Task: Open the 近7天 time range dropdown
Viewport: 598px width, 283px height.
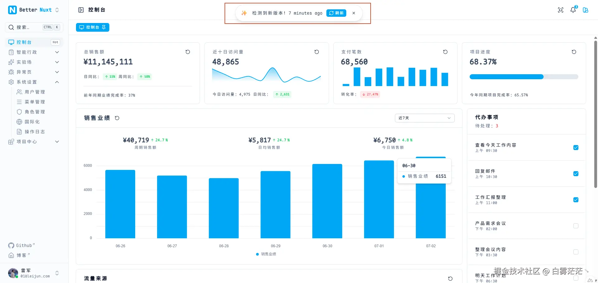Action: tap(425, 118)
